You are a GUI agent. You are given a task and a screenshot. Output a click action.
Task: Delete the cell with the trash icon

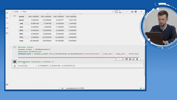click(137, 59)
